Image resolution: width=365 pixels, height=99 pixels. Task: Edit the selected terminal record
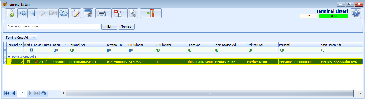point(76,13)
